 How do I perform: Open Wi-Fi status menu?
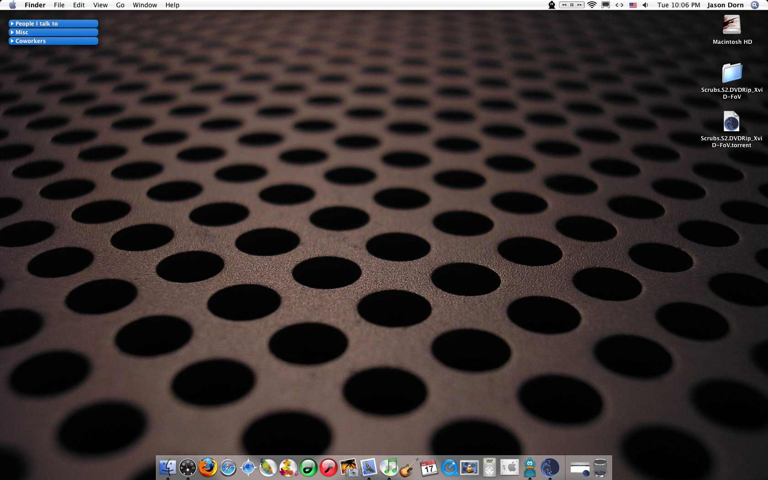click(x=592, y=5)
